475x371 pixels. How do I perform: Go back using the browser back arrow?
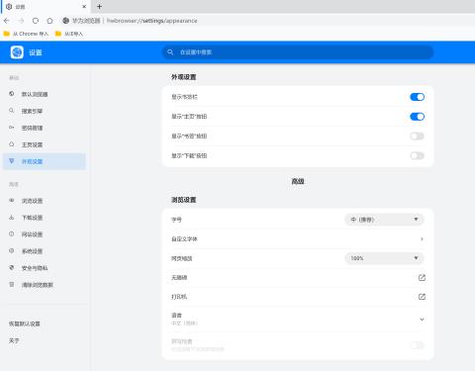coord(7,21)
